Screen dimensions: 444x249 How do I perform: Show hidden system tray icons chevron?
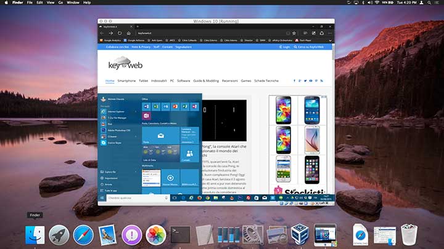tap(288, 198)
